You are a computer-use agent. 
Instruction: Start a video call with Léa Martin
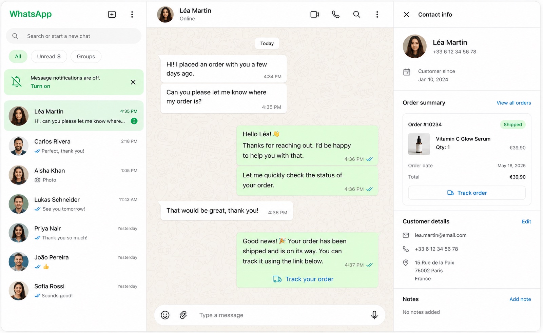tap(315, 14)
